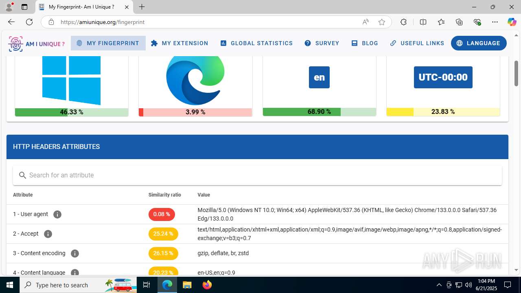Show info for User agent attribute
The width and height of the screenshot is (521, 293).
[x=57, y=214]
